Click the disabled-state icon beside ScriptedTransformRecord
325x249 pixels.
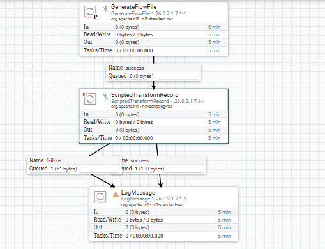click(x=105, y=96)
